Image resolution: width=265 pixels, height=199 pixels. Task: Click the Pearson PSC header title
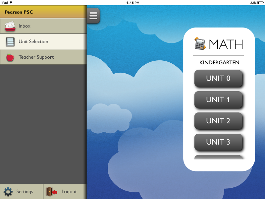19,12
